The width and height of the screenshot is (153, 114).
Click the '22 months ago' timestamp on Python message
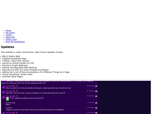(90, 86)
